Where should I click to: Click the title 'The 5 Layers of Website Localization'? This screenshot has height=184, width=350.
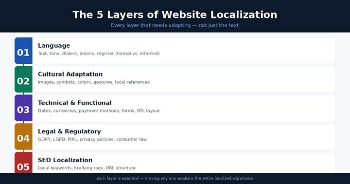click(x=175, y=15)
